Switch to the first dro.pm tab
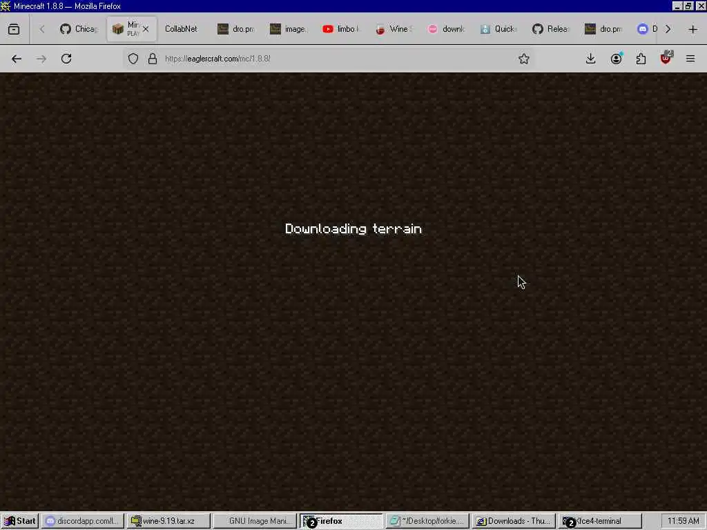 236,29
